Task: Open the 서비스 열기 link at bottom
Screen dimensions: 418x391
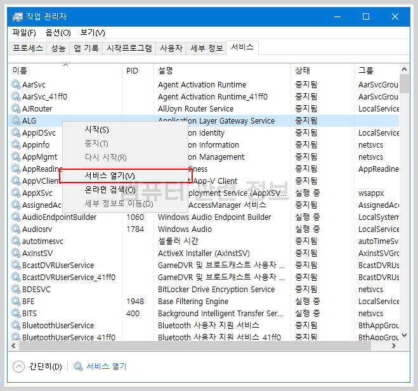Action: coord(107,366)
